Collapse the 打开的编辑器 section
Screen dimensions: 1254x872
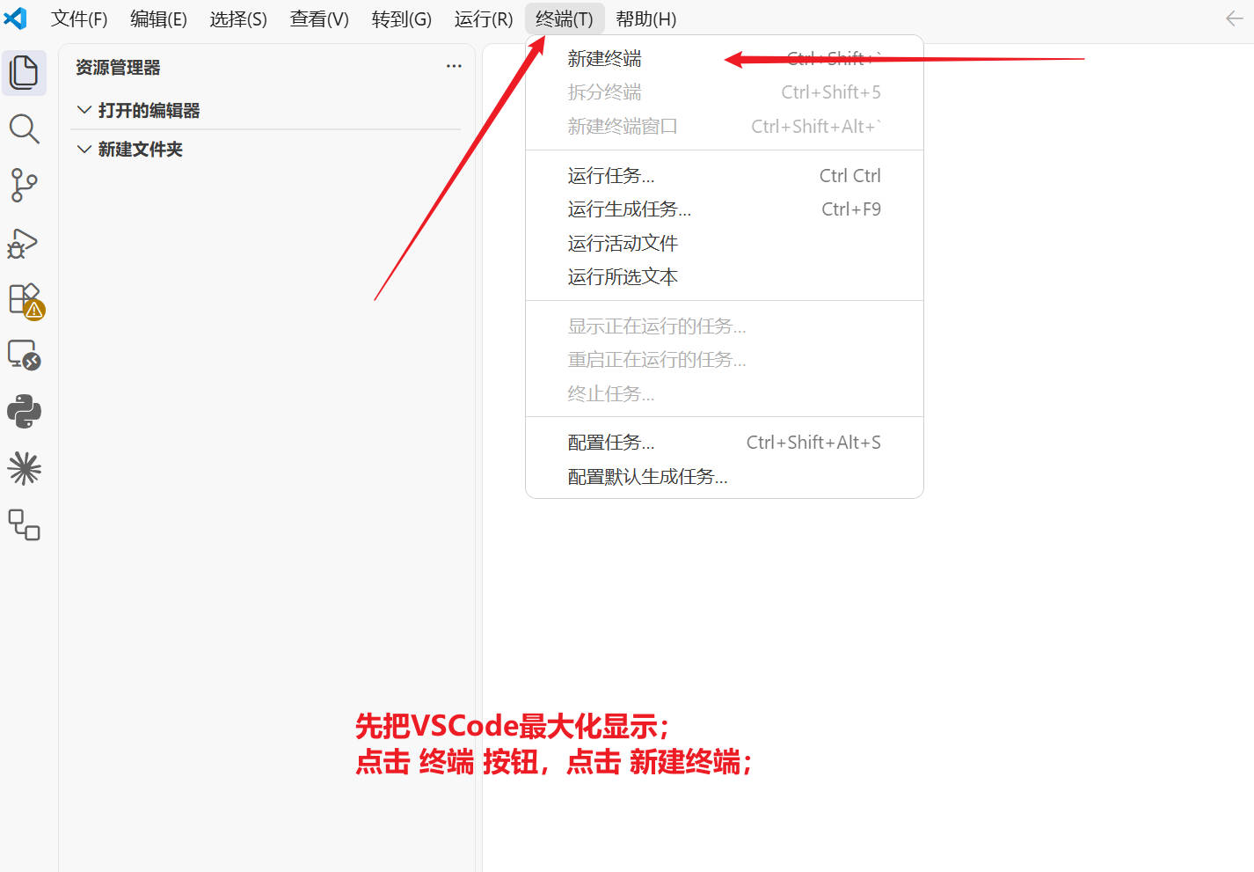tap(266, 111)
